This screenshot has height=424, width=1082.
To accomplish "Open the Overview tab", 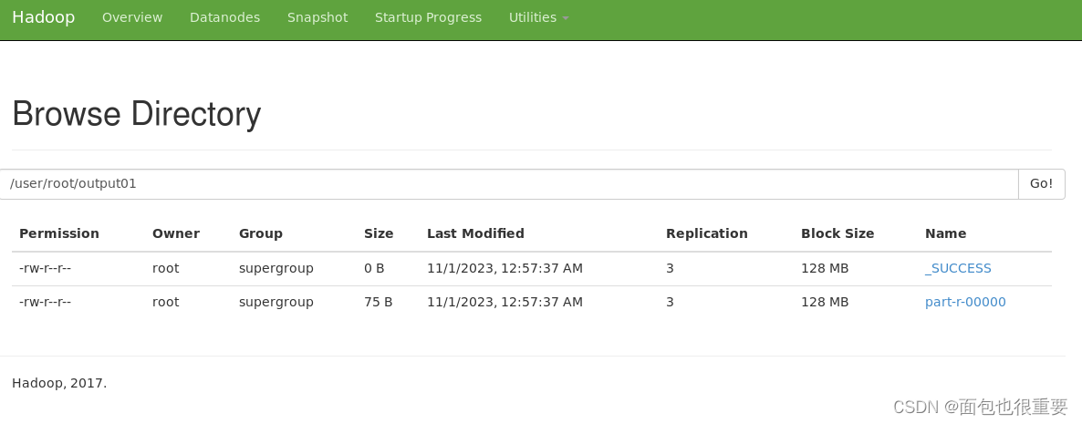I will point(132,18).
